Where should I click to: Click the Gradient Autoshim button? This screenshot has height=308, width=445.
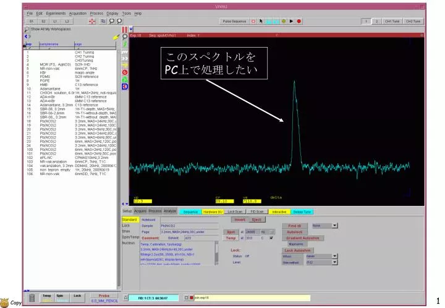302,238
